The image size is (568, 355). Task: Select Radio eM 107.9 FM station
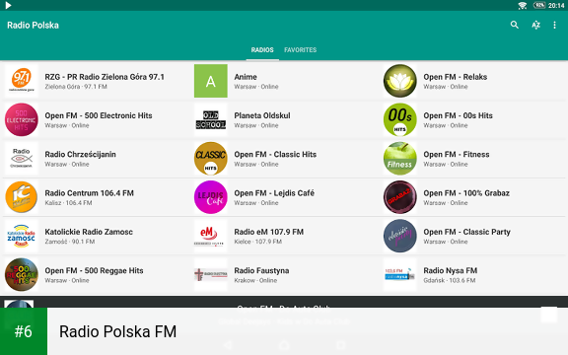click(x=269, y=232)
